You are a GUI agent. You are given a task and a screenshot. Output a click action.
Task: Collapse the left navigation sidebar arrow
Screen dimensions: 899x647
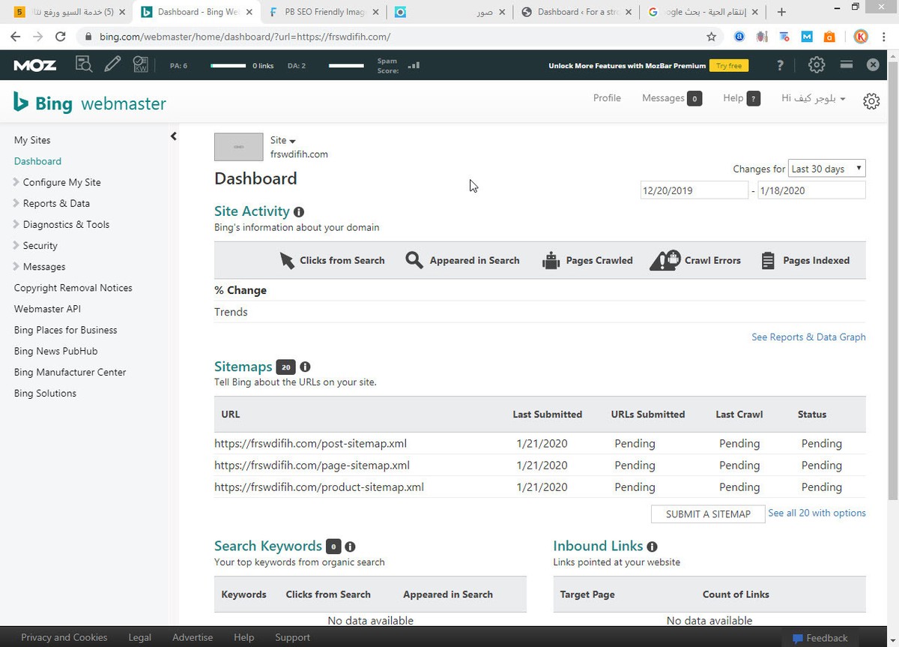point(173,136)
